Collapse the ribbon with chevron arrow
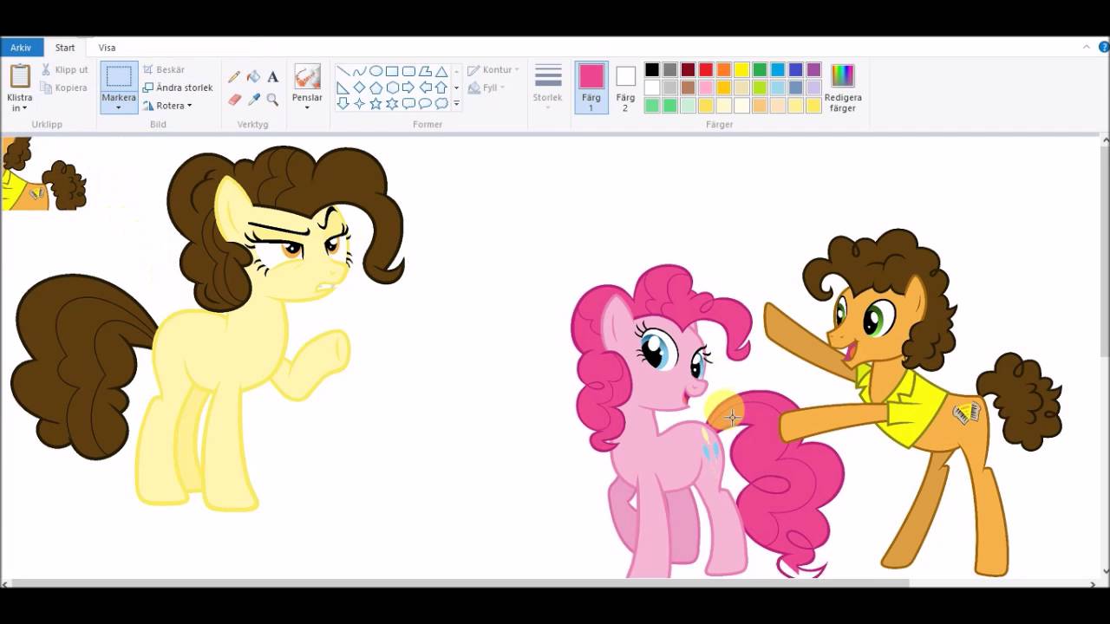 pos(1087,47)
